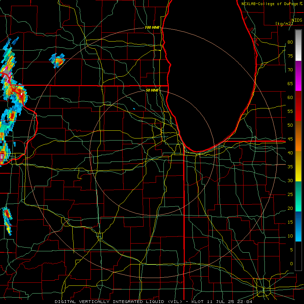The image size is (304, 304).
Task: Click the 5 value on the color scale
Action: tap(292, 250)
